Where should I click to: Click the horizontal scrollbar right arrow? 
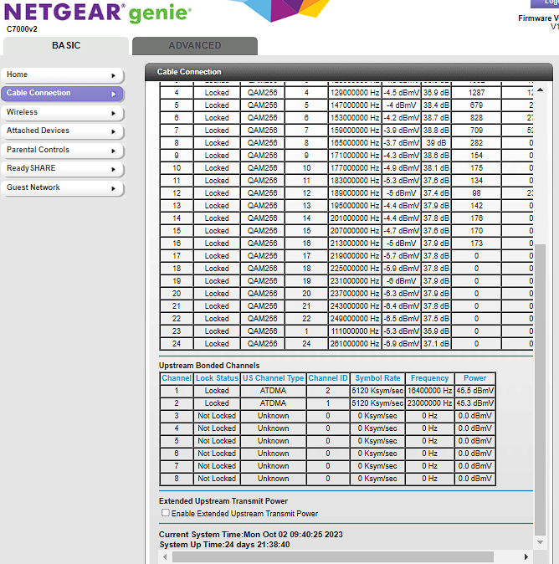click(x=526, y=556)
